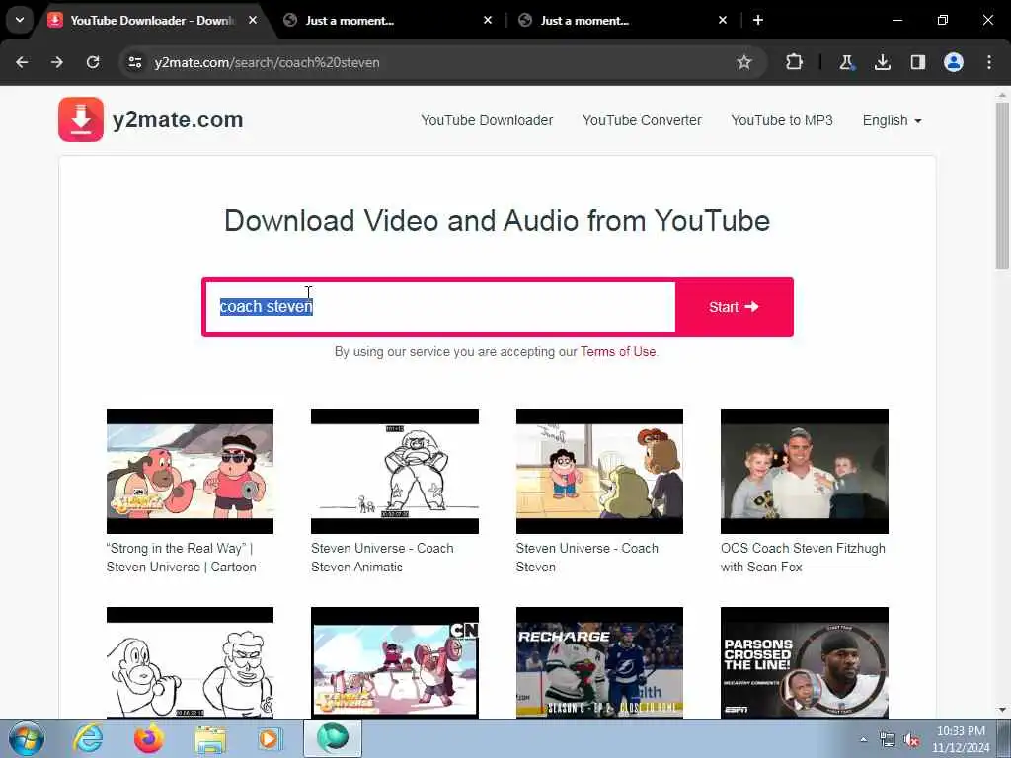Click 'OCS Coach Steven Fitzhugh with Sean Fox' title
The height and width of the screenshot is (758, 1011).
(803, 558)
